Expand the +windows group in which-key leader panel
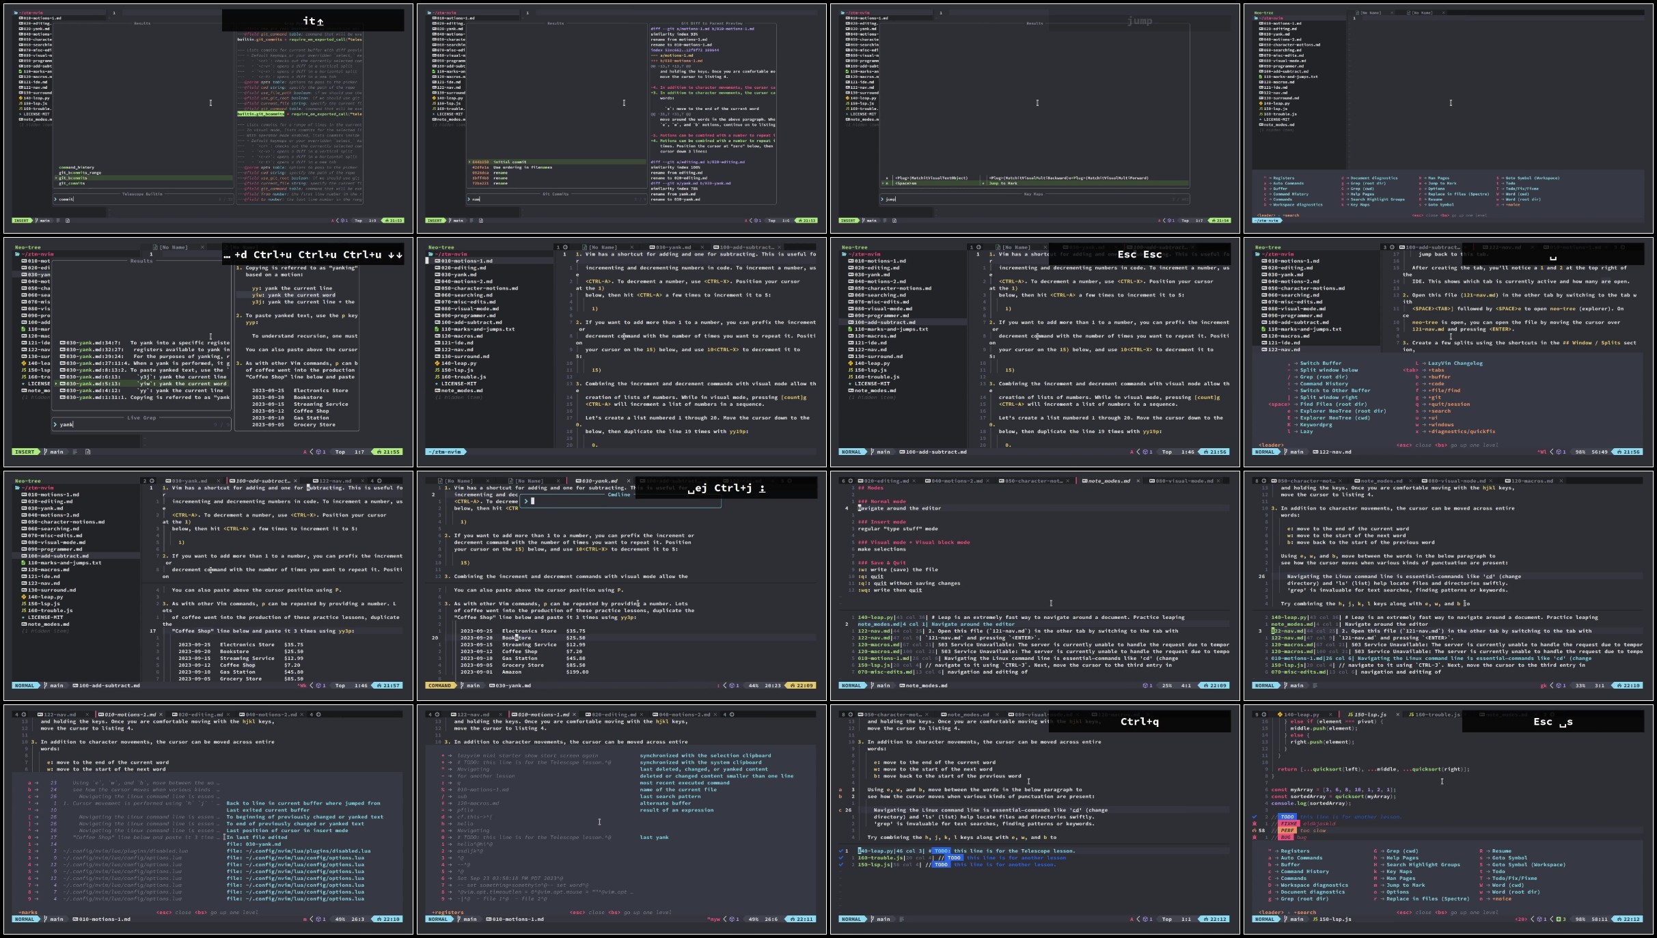 (x=1442, y=425)
